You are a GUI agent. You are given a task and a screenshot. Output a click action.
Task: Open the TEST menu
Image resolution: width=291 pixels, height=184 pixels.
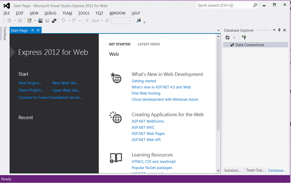point(99,13)
